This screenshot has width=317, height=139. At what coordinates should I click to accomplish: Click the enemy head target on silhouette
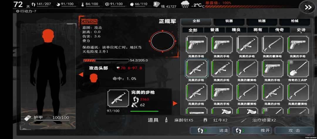click(48, 36)
